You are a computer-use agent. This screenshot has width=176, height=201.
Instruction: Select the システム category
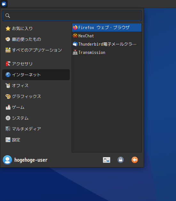click(x=36, y=118)
